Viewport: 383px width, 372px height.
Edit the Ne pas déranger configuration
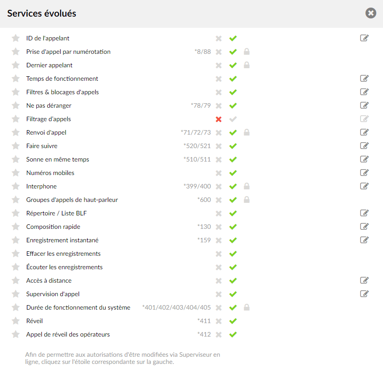364,105
